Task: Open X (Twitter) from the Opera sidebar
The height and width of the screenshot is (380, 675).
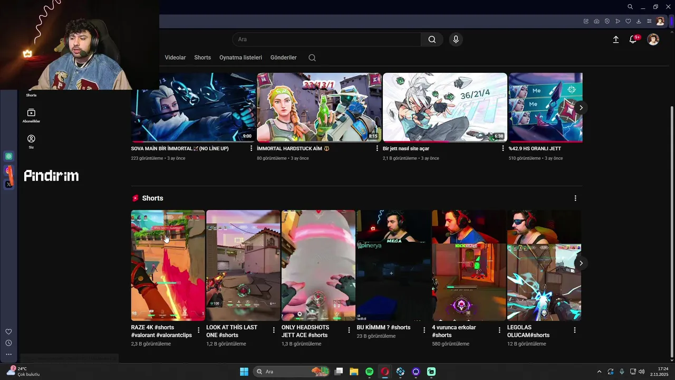Action: [x=8, y=184]
